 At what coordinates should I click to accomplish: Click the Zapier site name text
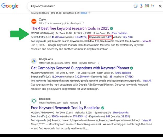(x=43, y=19)
